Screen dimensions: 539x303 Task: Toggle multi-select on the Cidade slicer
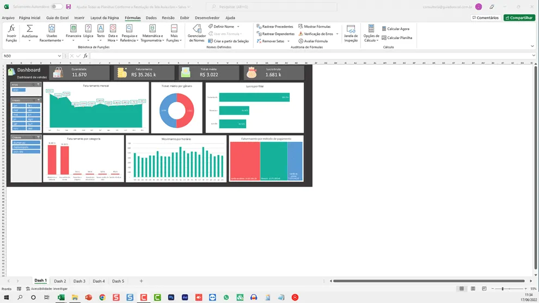(34, 137)
